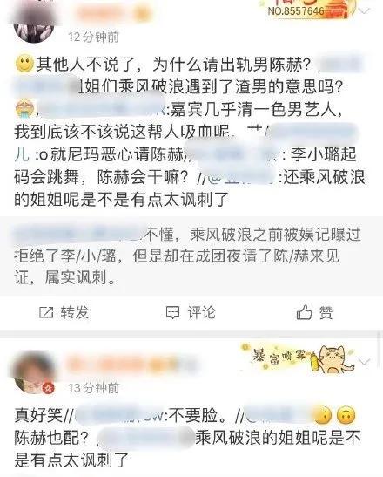Click the 暴富喷雾 cat sticker badge
Screen dimensions: 383x477
pos(299,359)
